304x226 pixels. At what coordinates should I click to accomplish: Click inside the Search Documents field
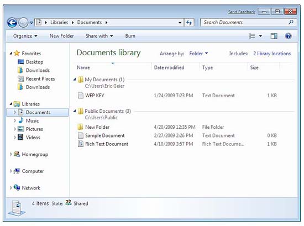point(244,22)
